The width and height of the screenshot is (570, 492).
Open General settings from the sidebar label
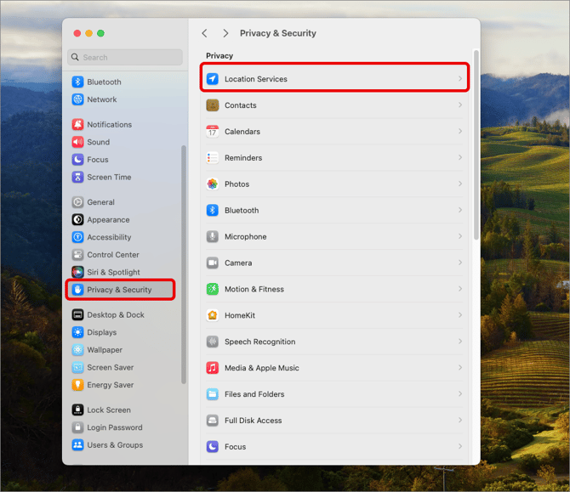[x=100, y=202]
